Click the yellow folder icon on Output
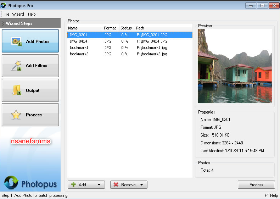Image resolution: width=280 pixels, height=199 pixels. click(x=17, y=90)
